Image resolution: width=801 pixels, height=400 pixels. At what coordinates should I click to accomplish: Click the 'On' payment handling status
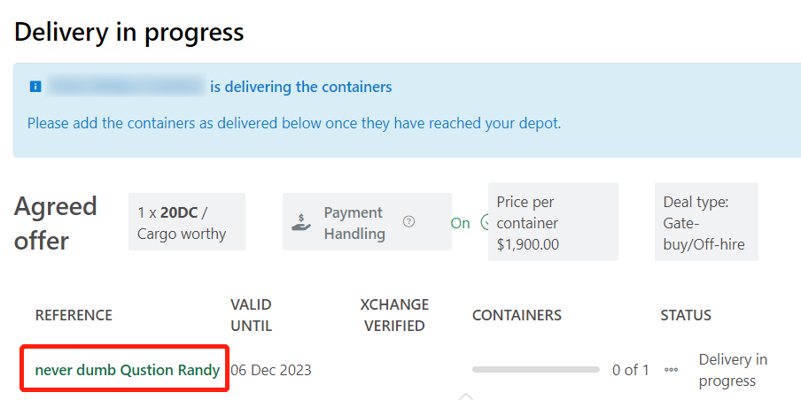pyautogui.click(x=460, y=223)
